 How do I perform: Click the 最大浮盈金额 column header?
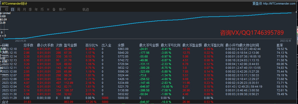pyautogui.click(x=192, y=45)
